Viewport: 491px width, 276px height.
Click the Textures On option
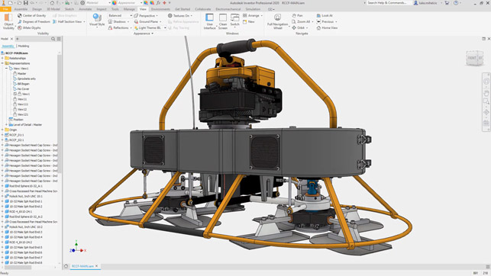179,15
